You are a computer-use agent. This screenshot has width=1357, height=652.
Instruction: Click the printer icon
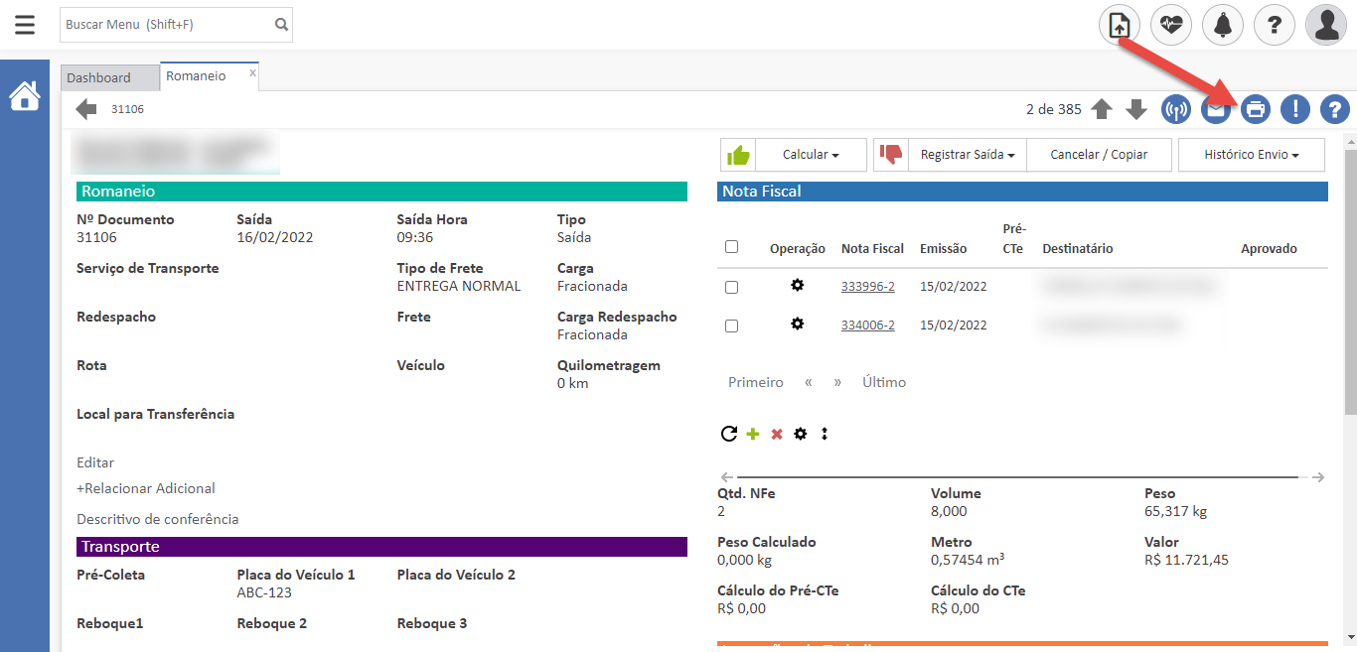1256,109
